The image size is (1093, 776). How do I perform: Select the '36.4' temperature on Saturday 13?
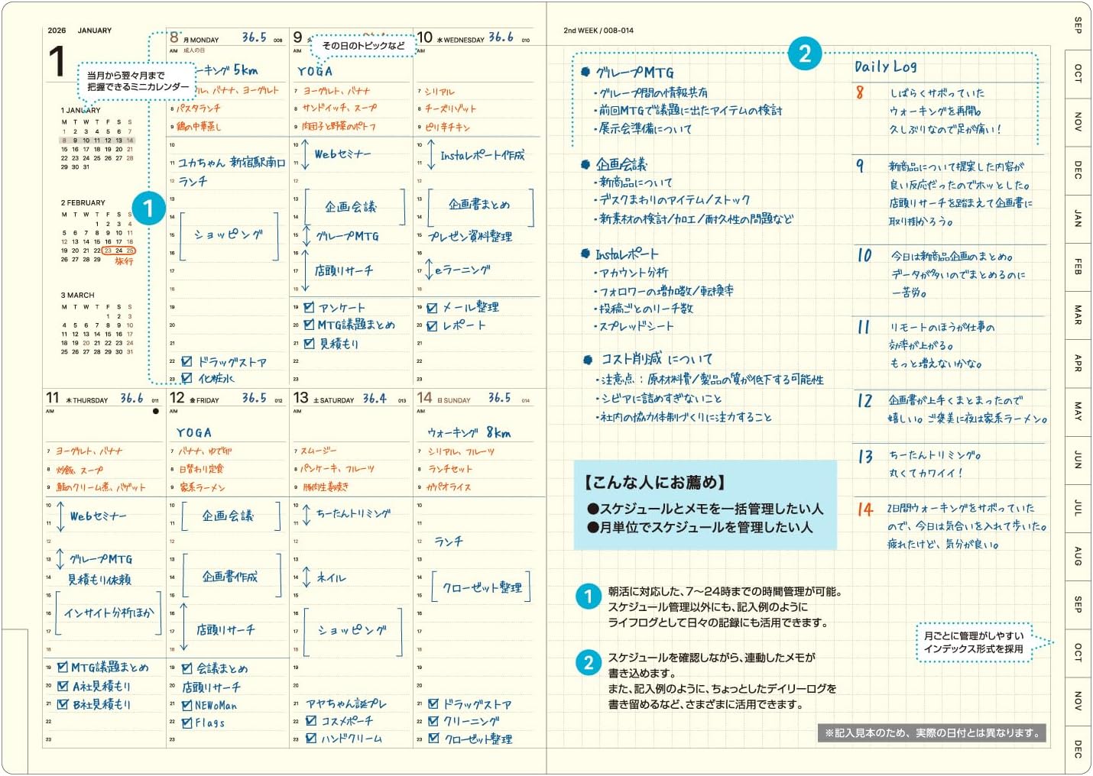tap(375, 398)
